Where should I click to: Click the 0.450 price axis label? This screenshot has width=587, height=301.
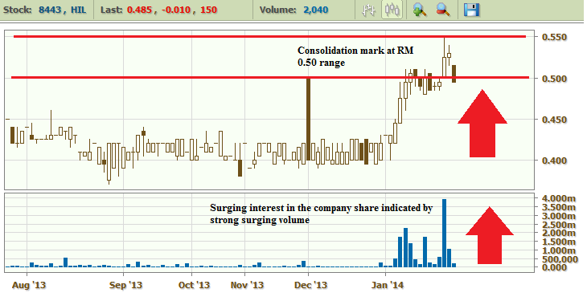(x=554, y=120)
